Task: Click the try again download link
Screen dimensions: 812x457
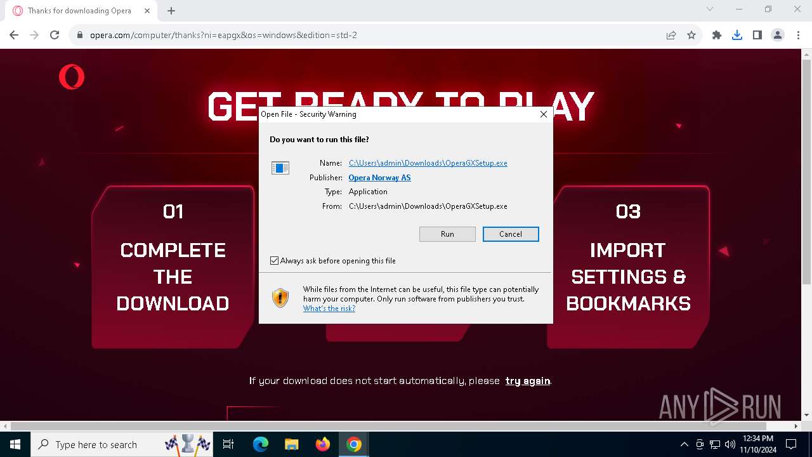Action: pyautogui.click(x=527, y=381)
